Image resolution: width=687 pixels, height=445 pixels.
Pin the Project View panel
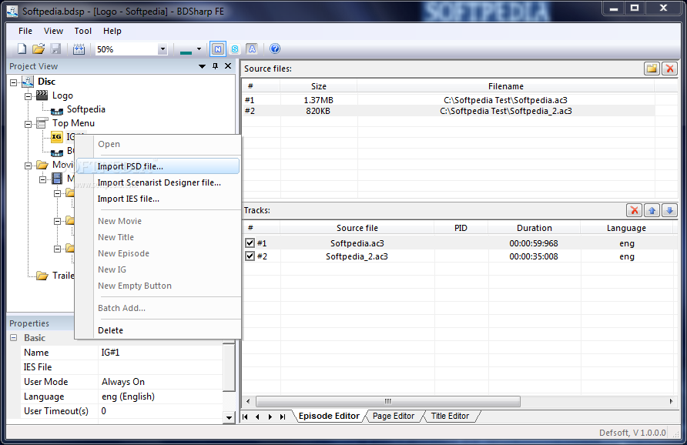[215, 65]
